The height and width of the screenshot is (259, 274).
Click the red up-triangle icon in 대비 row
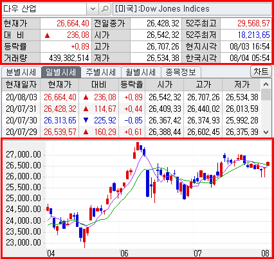coord(47,35)
